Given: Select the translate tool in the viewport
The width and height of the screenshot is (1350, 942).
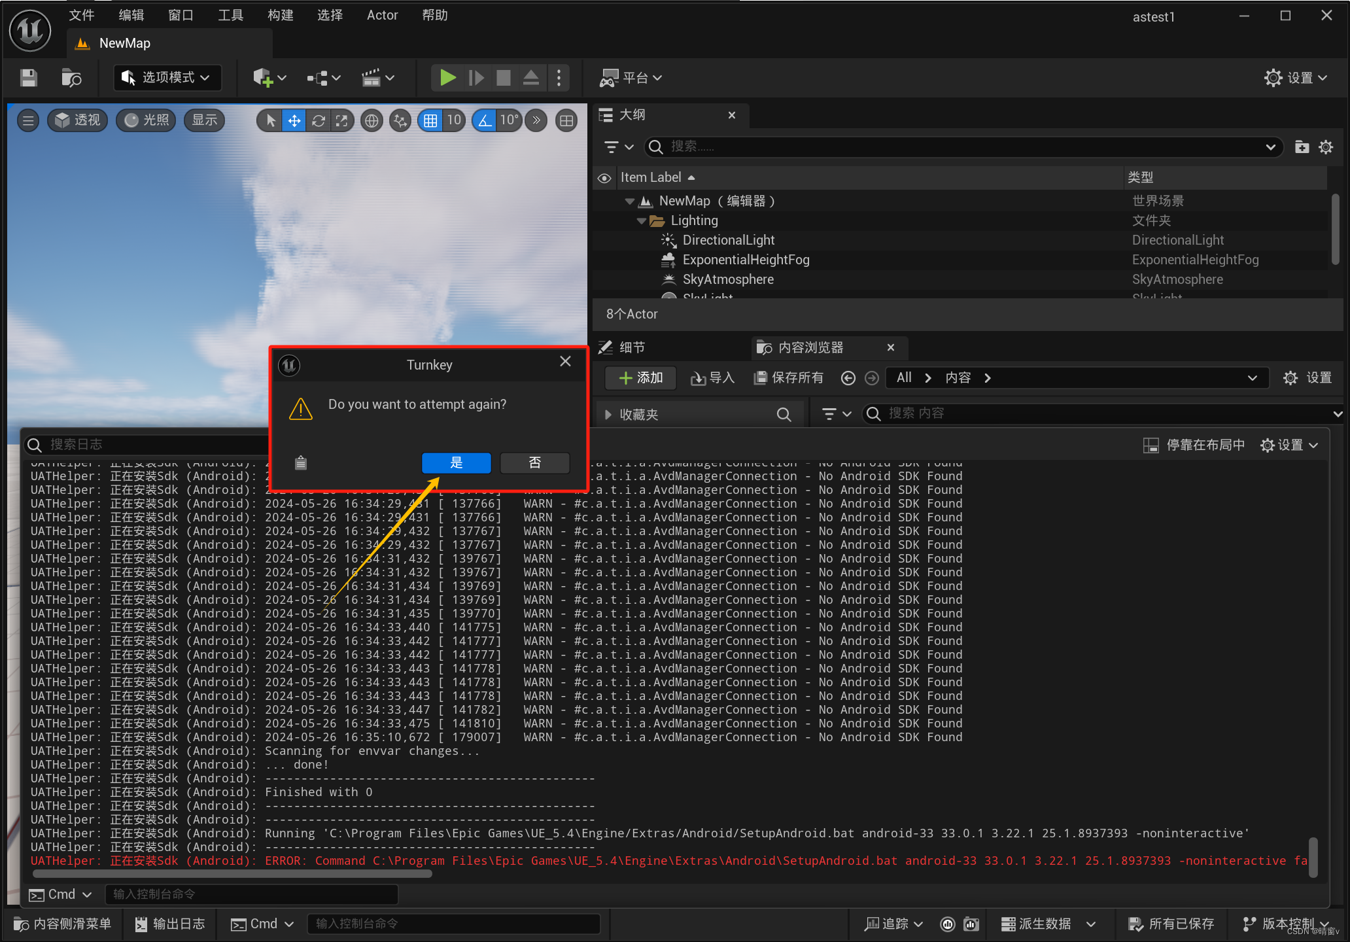Looking at the screenshot, I should click(294, 120).
